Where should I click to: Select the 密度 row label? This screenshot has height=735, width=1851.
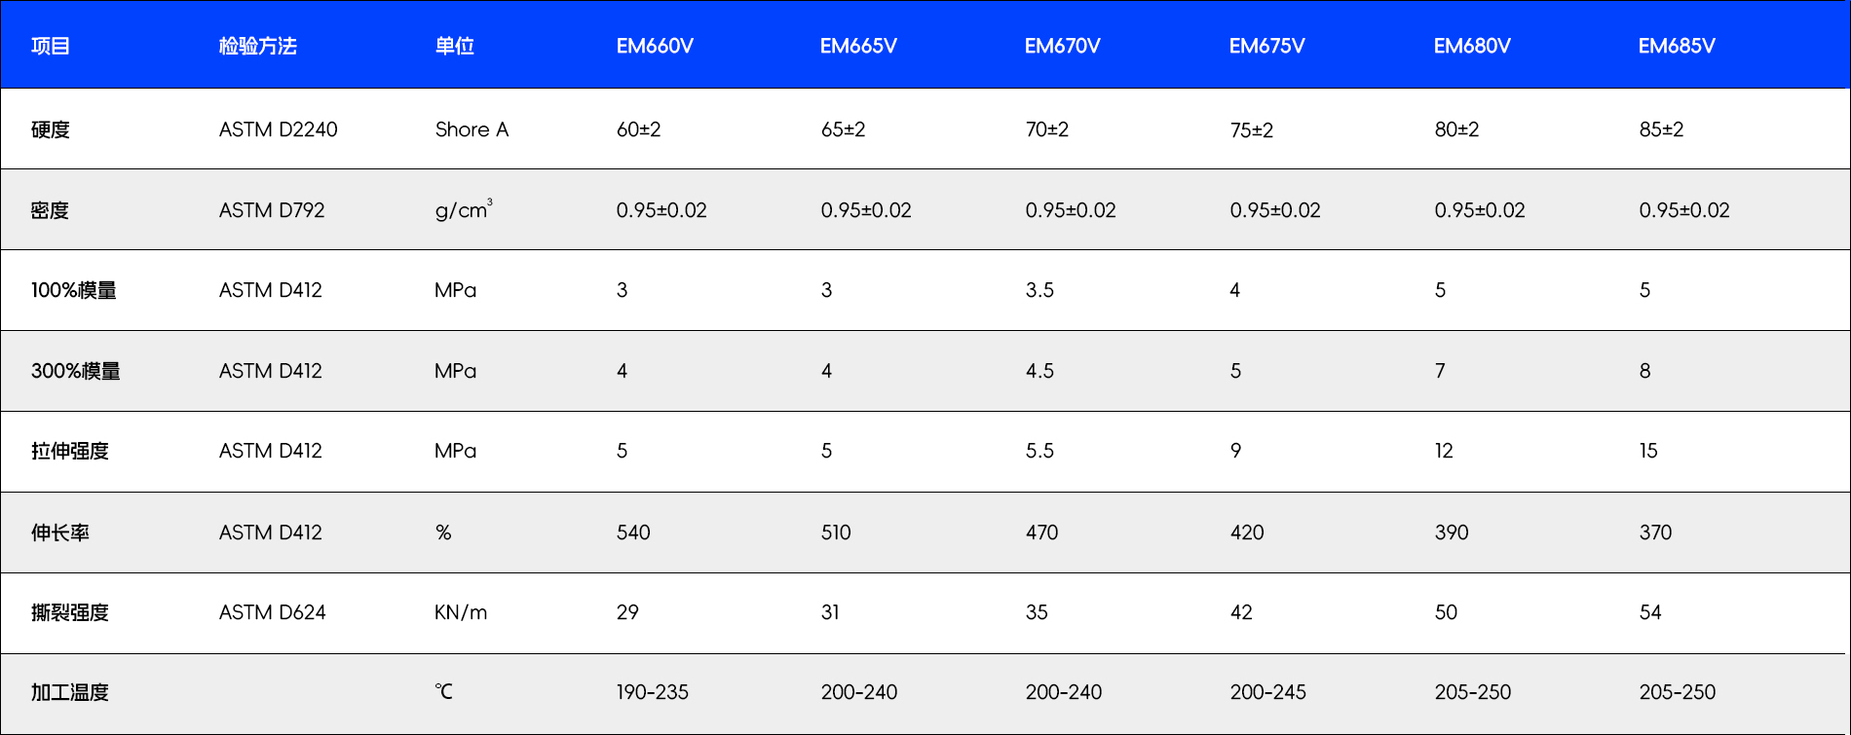click(x=50, y=210)
